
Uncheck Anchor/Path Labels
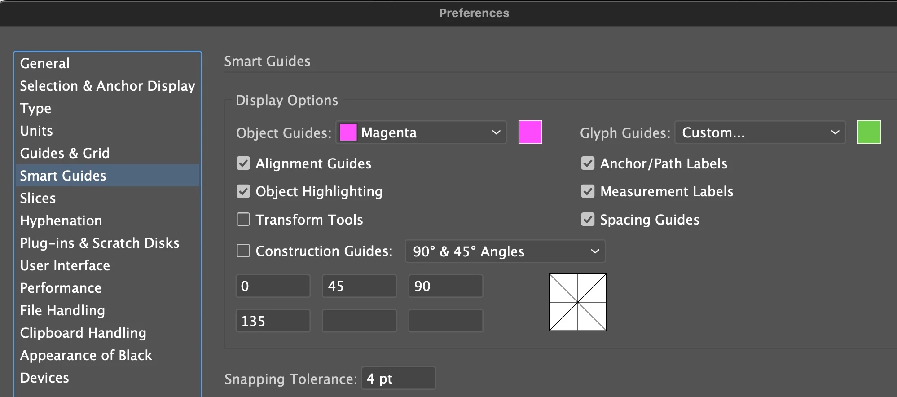pos(588,163)
